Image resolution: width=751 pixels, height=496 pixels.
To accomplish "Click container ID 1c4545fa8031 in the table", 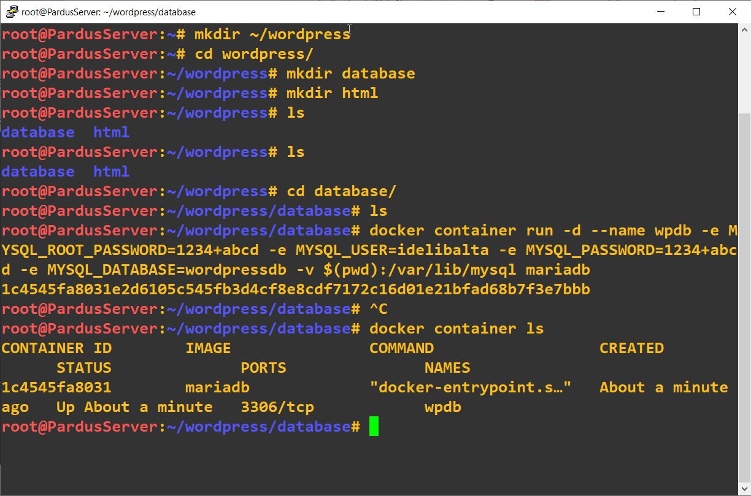I will click(x=56, y=387).
